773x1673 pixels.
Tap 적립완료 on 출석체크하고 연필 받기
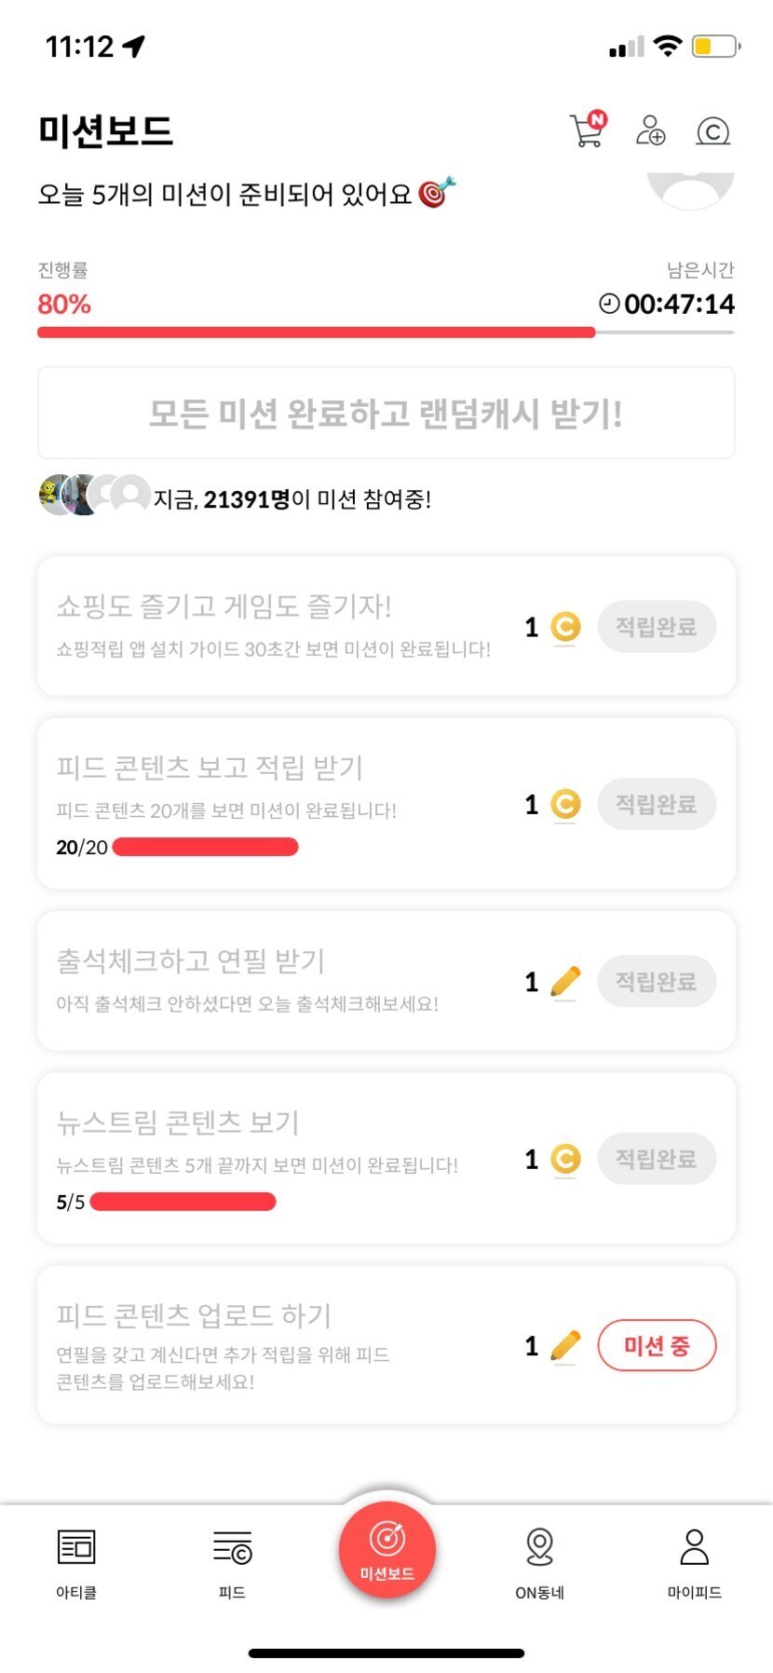click(657, 982)
